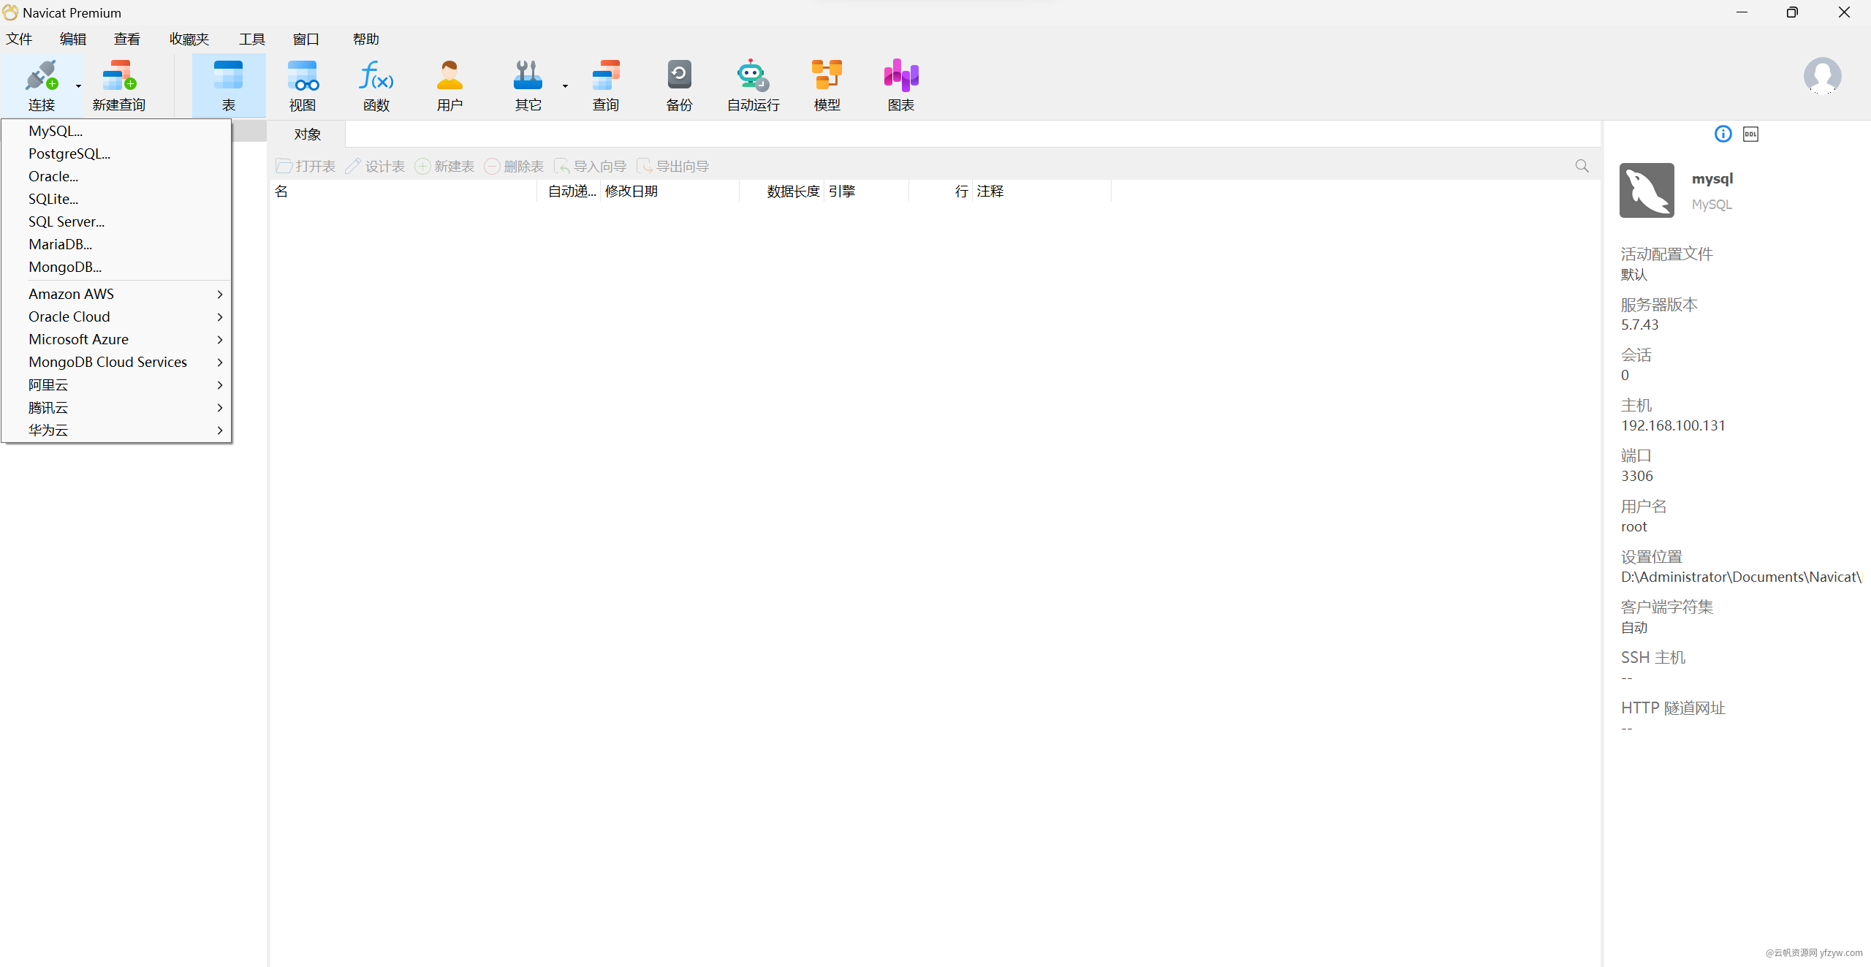The height and width of the screenshot is (967, 1871).
Task: Click the username value root
Action: coord(1633,526)
